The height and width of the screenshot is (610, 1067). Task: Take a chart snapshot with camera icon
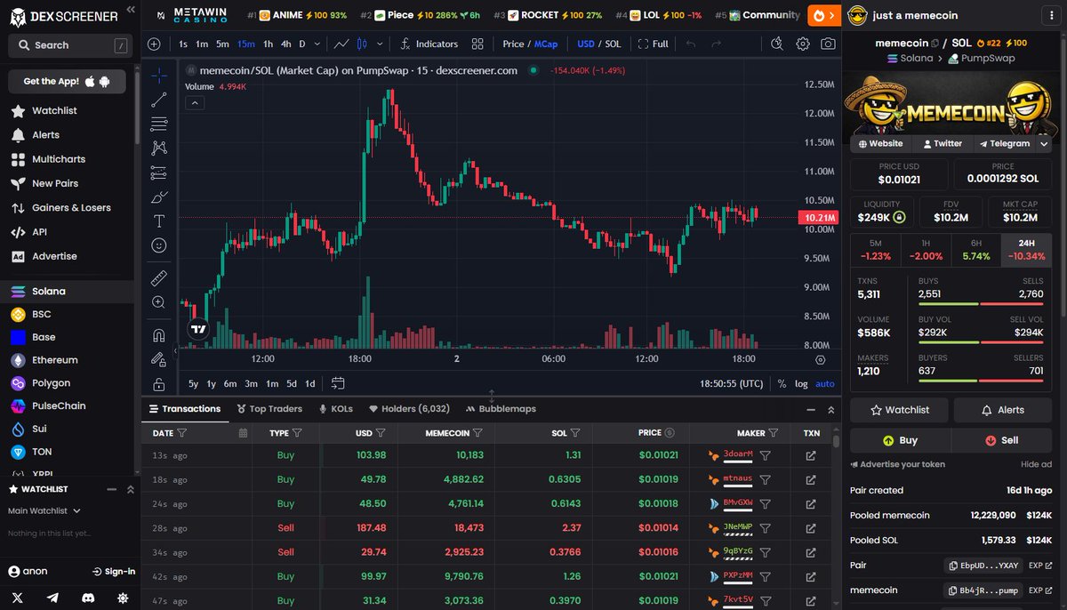tap(828, 44)
